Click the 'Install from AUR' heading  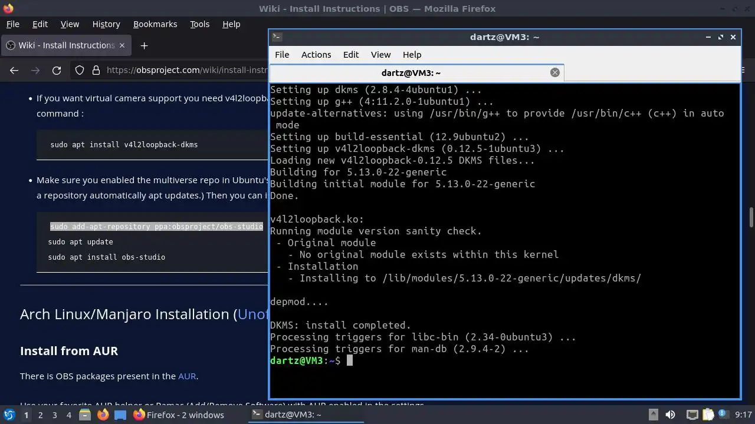coord(69,350)
